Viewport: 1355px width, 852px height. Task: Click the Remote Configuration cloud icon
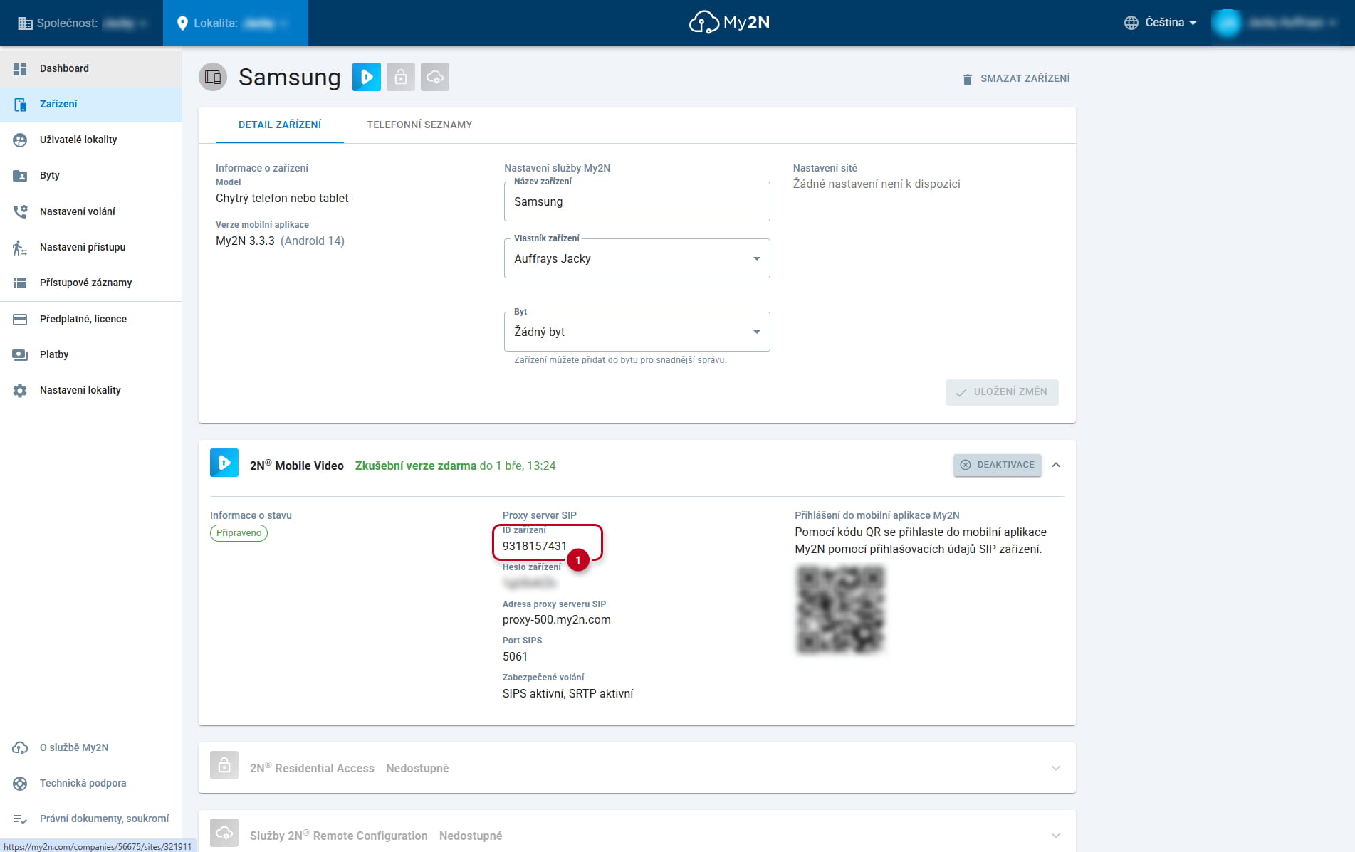(224, 833)
